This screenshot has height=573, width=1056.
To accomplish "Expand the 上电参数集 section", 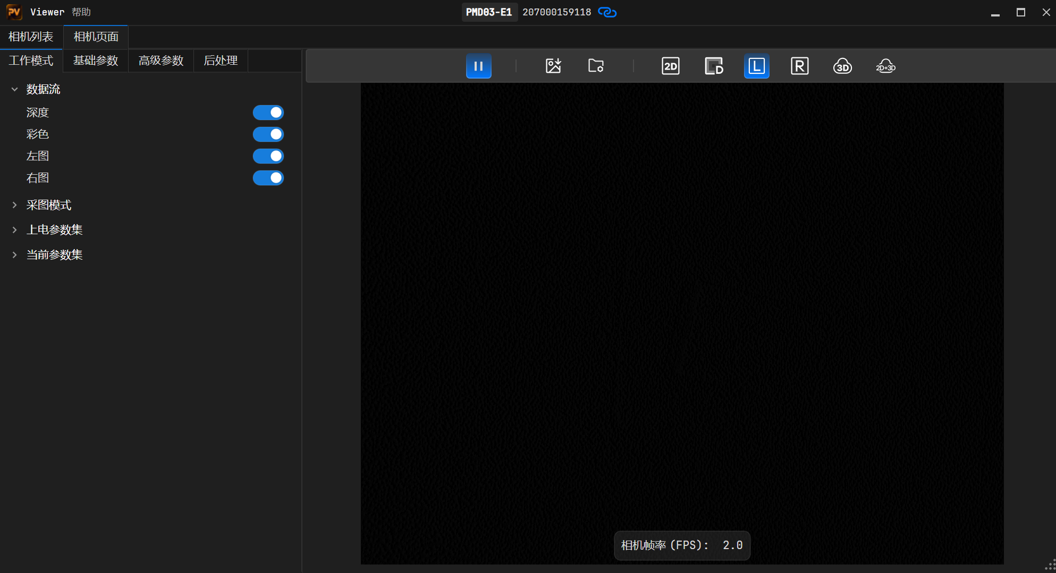I will [15, 230].
